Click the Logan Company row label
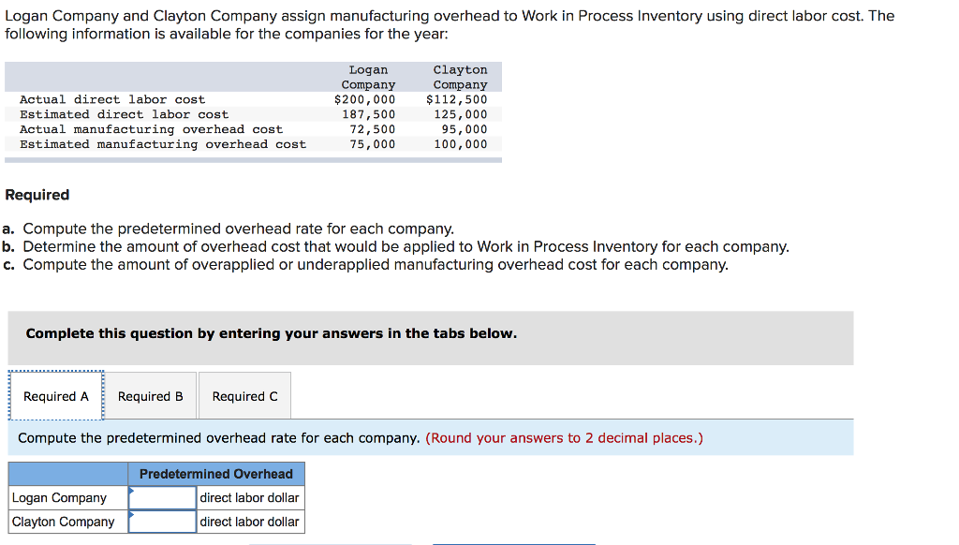This screenshot has height=545, width=959. pyautogui.click(x=60, y=497)
